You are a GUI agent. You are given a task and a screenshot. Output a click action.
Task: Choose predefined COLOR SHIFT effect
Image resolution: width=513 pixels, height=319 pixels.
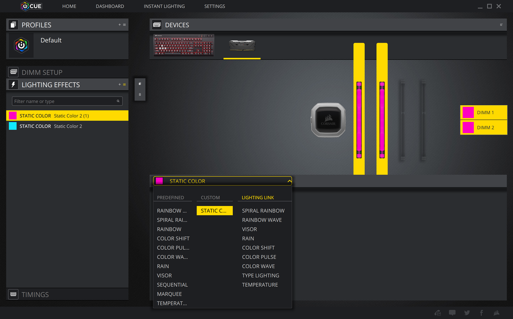point(173,239)
